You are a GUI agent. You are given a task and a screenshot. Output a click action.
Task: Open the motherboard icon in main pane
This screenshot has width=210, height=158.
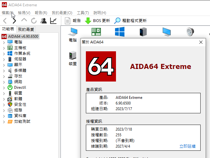pos(96,32)
